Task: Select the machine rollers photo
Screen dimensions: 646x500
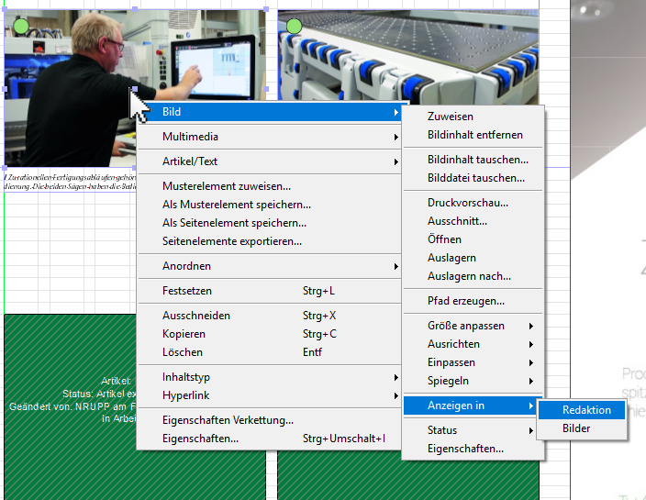Action: tap(413, 55)
